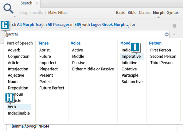Select Noun part of speech

pos(13,82)
